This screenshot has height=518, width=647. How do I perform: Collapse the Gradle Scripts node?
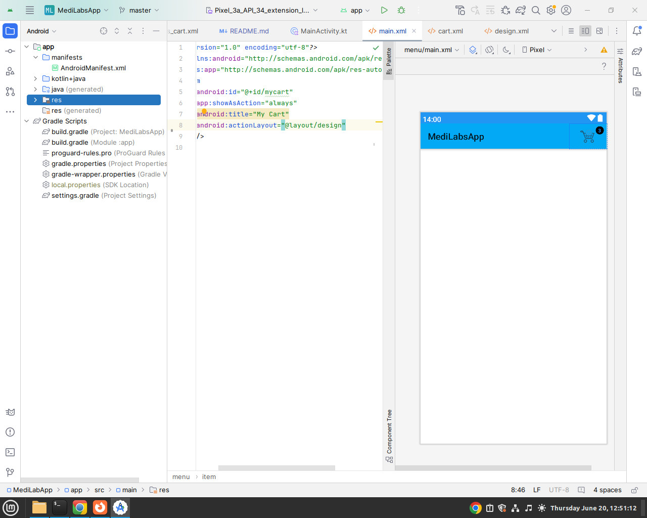pos(27,121)
